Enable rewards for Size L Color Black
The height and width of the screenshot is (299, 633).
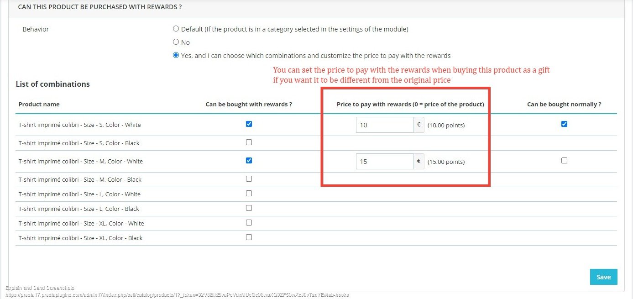click(249, 208)
